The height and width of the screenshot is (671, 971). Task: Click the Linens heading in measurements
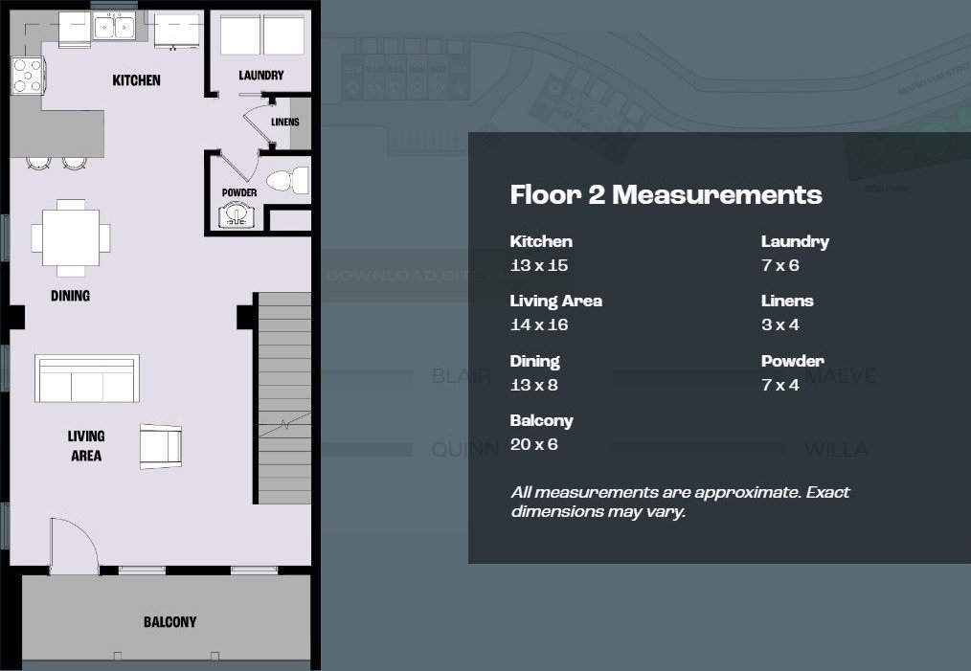pyautogui.click(x=787, y=301)
